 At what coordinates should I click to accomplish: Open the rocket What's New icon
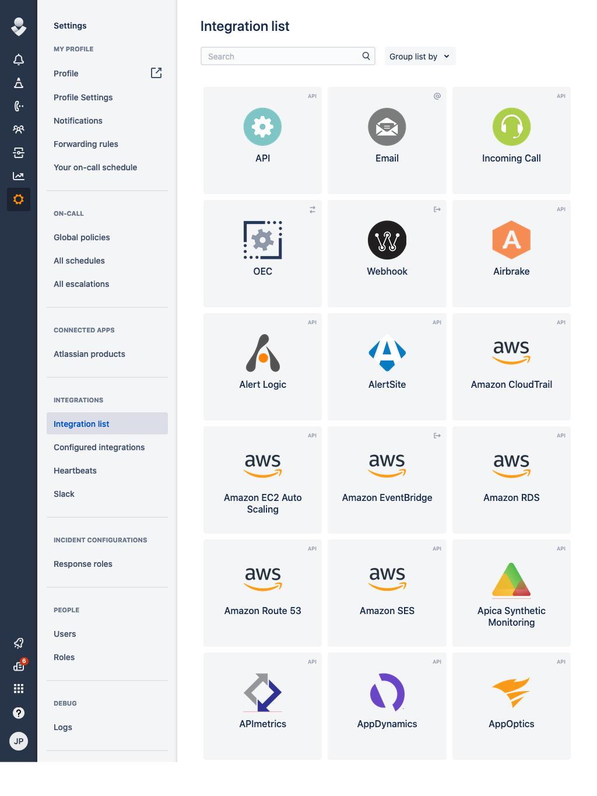coord(18,643)
